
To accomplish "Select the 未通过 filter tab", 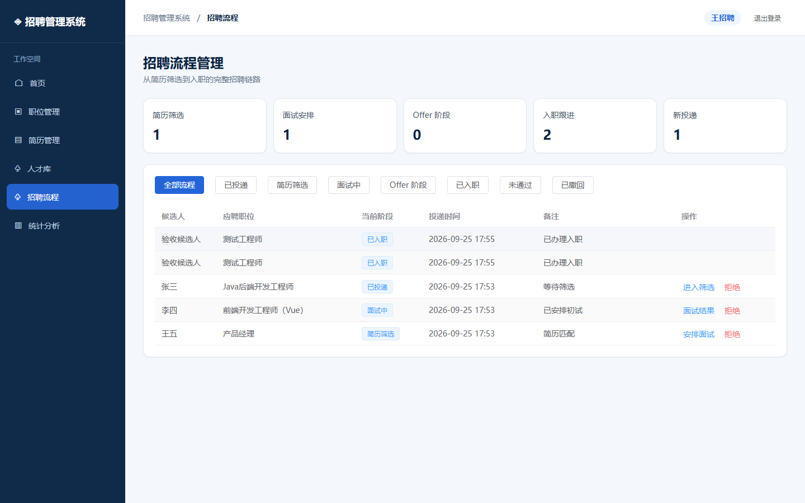I will [x=520, y=185].
